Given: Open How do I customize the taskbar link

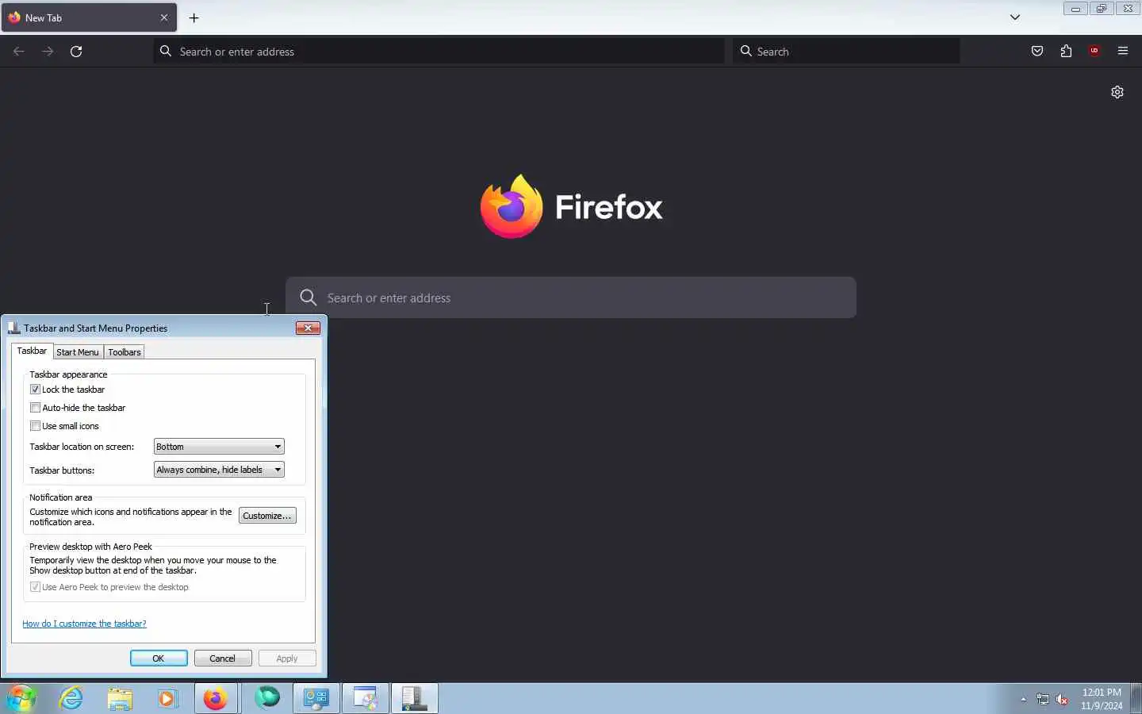Looking at the screenshot, I should point(84,624).
